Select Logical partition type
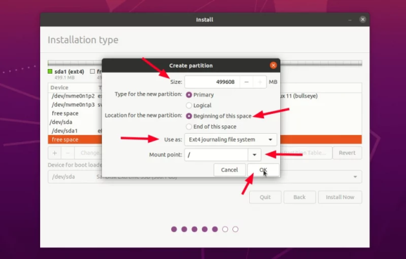This screenshot has height=259, width=406. tap(189, 105)
